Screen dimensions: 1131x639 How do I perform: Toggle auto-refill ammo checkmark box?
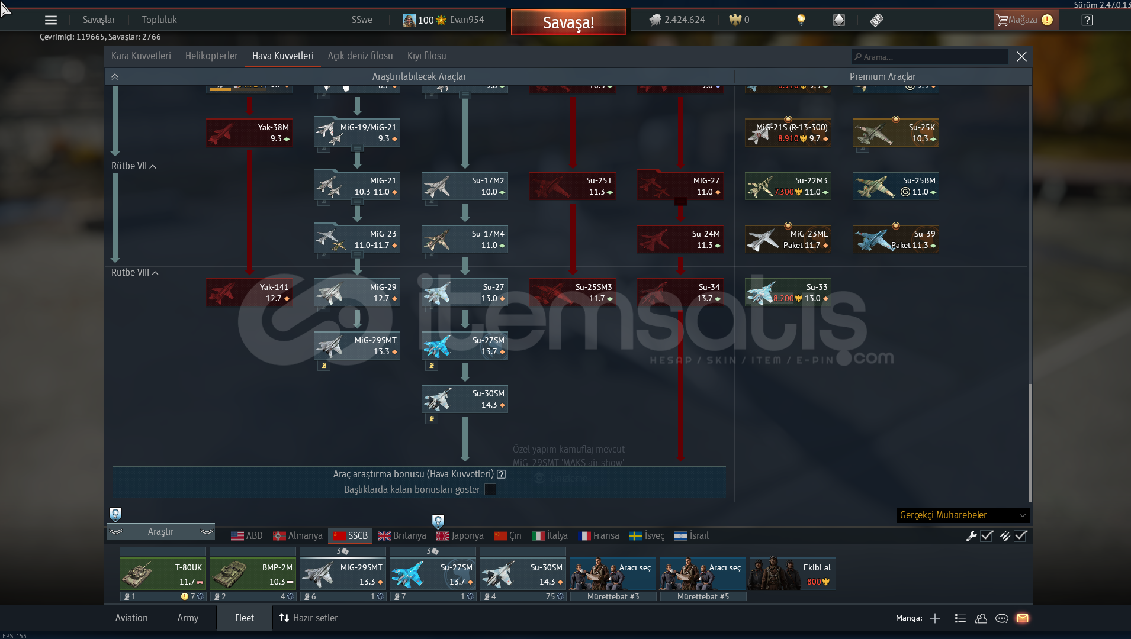tap(1020, 536)
